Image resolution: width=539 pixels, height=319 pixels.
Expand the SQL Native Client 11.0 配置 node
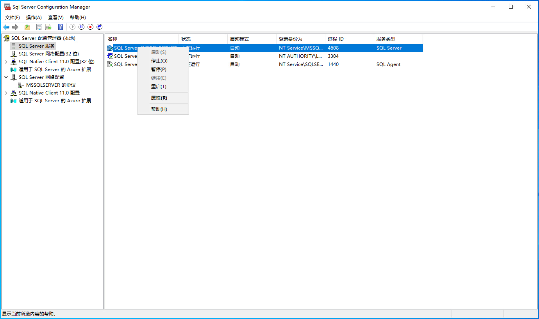tap(6, 93)
